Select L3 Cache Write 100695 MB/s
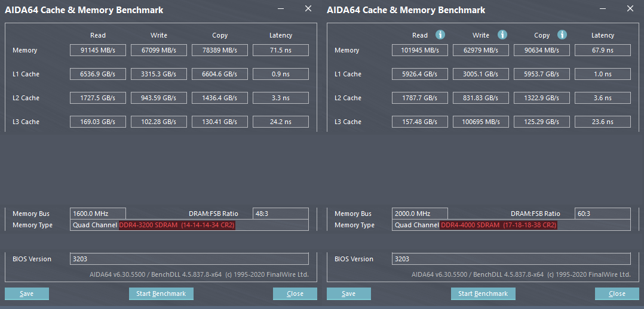 pos(480,122)
